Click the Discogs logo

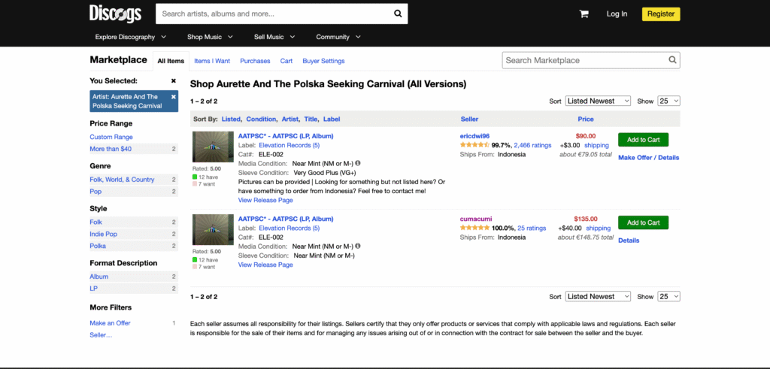pyautogui.click(x=114, y=14)
